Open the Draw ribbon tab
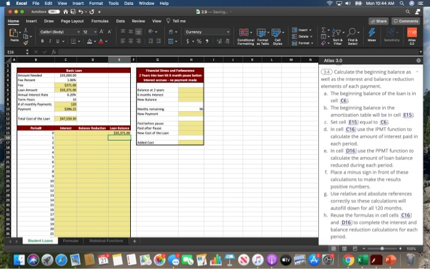Viewport: 430px width, 269px height. tap(49, 21)
